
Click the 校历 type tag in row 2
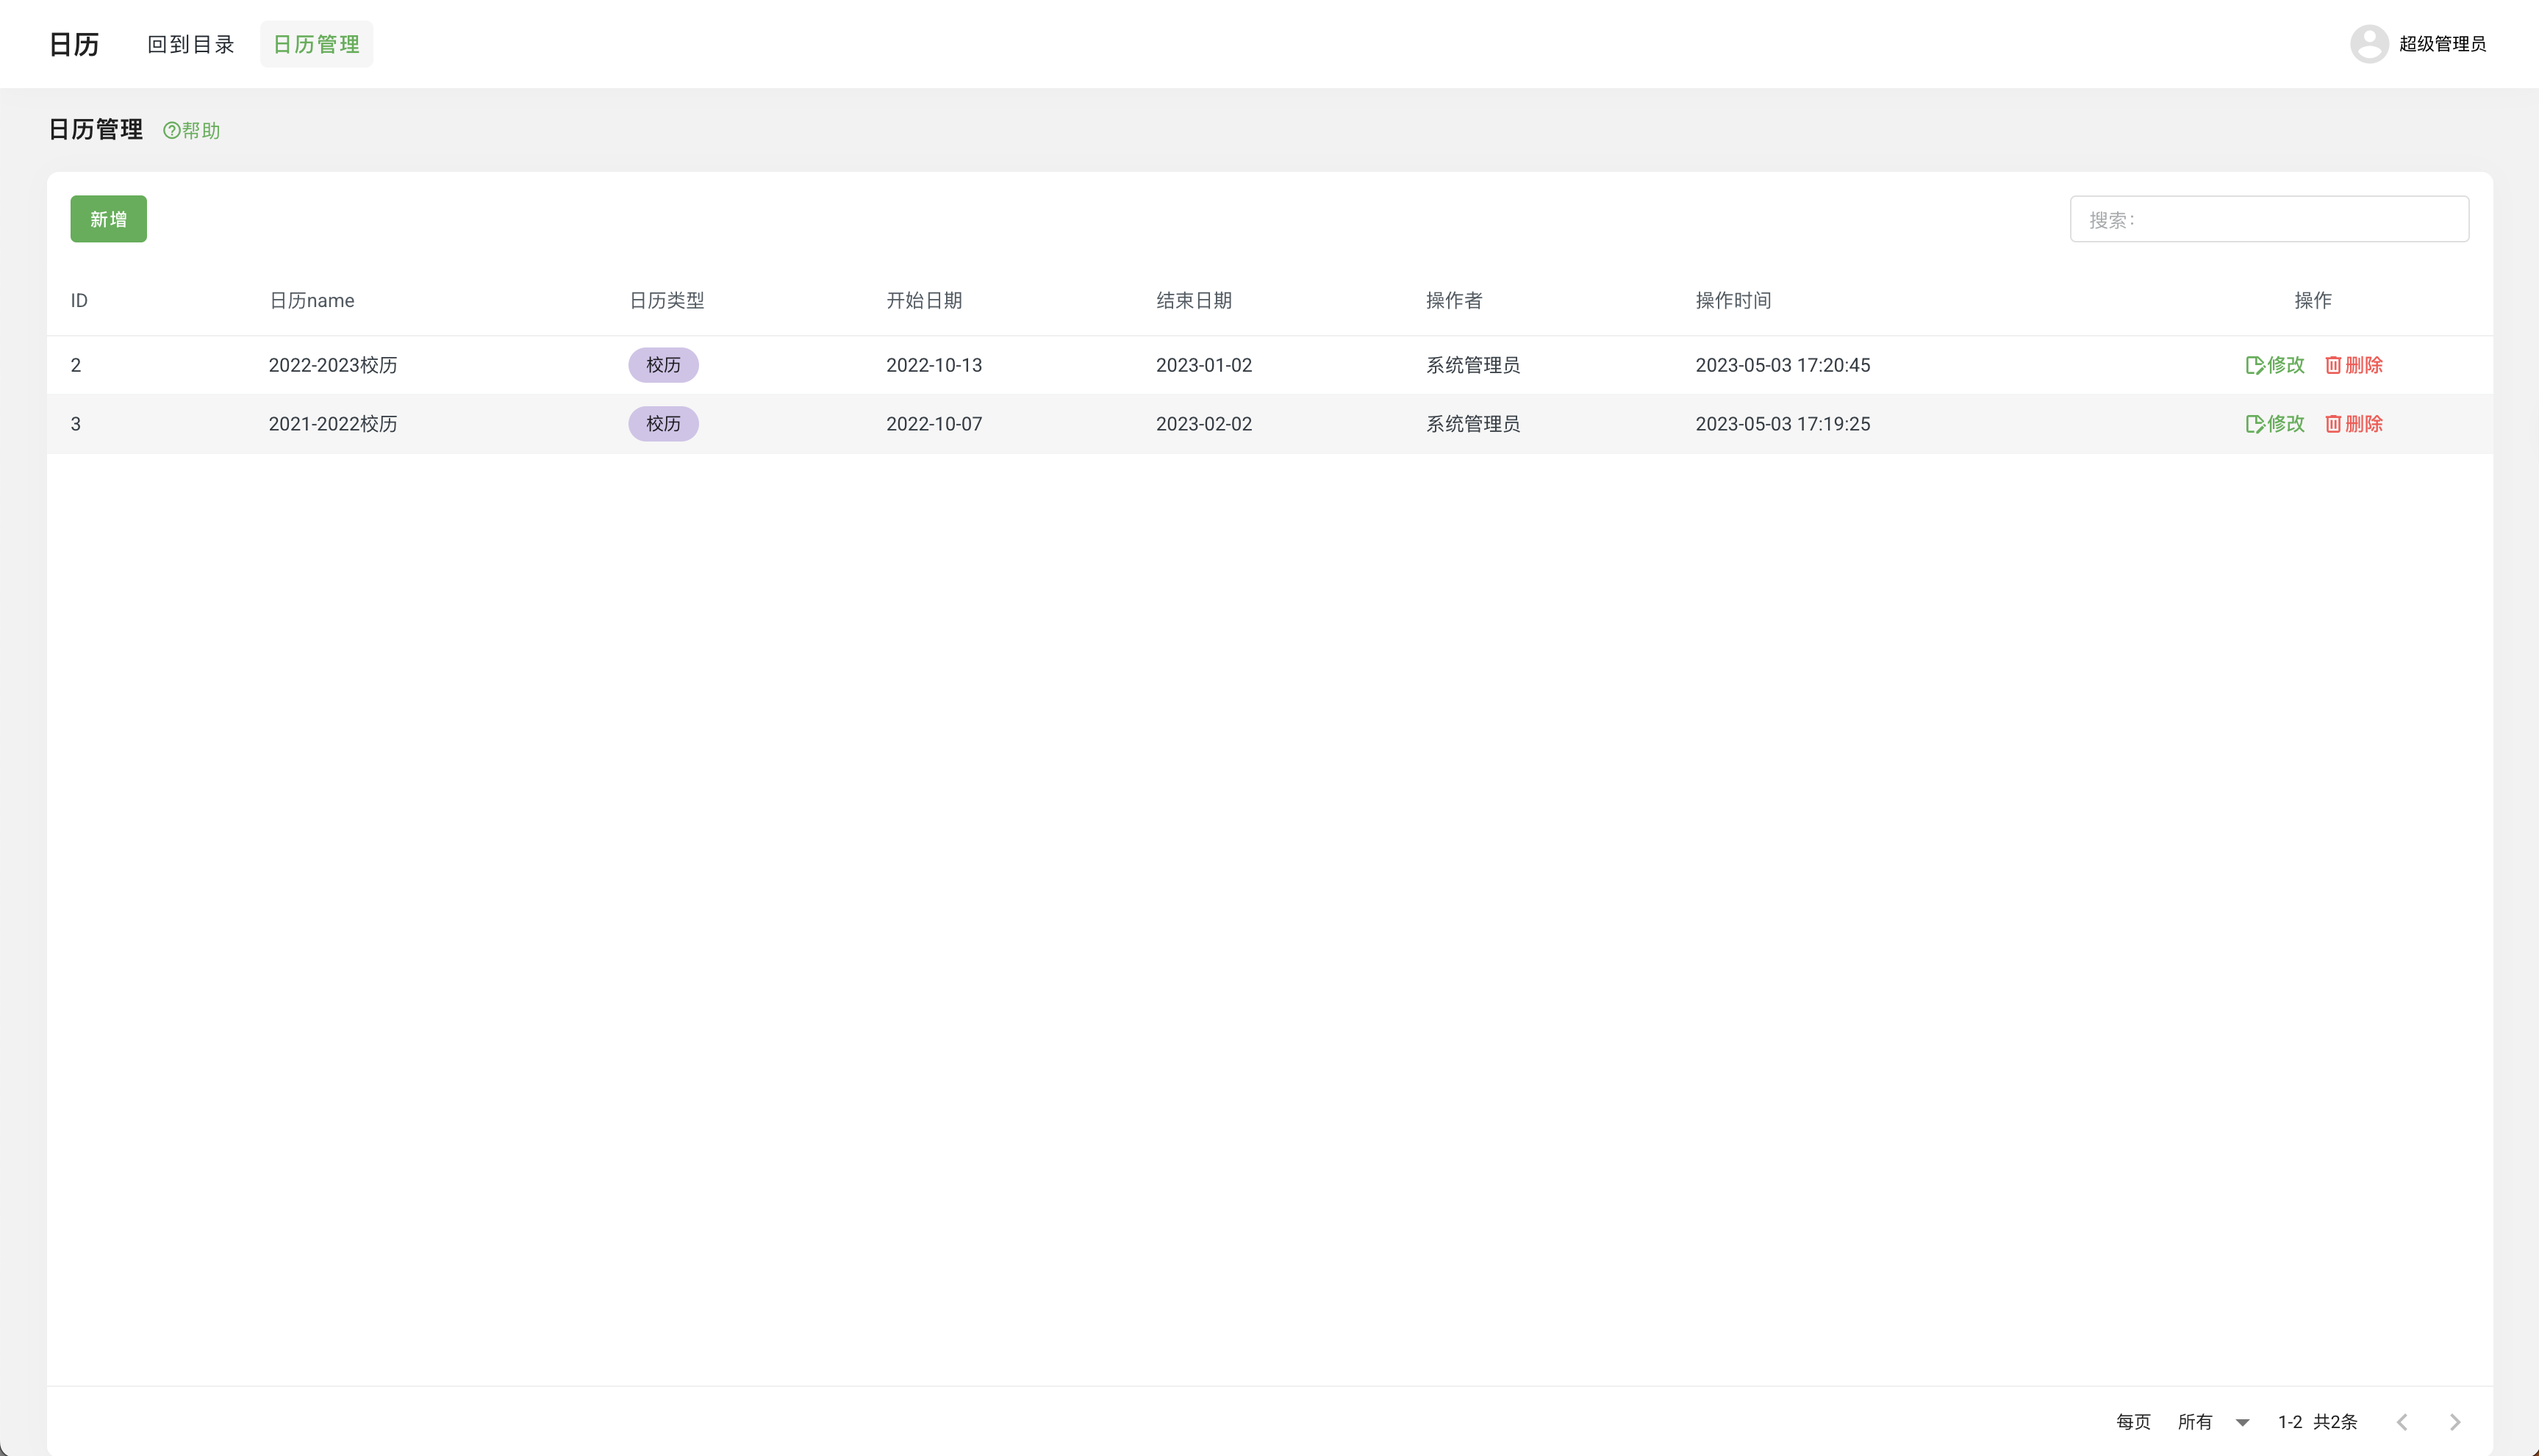point(663,365)
